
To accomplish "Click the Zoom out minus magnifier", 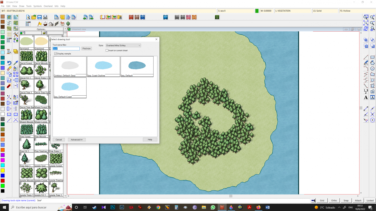I will tap(372, 23).
